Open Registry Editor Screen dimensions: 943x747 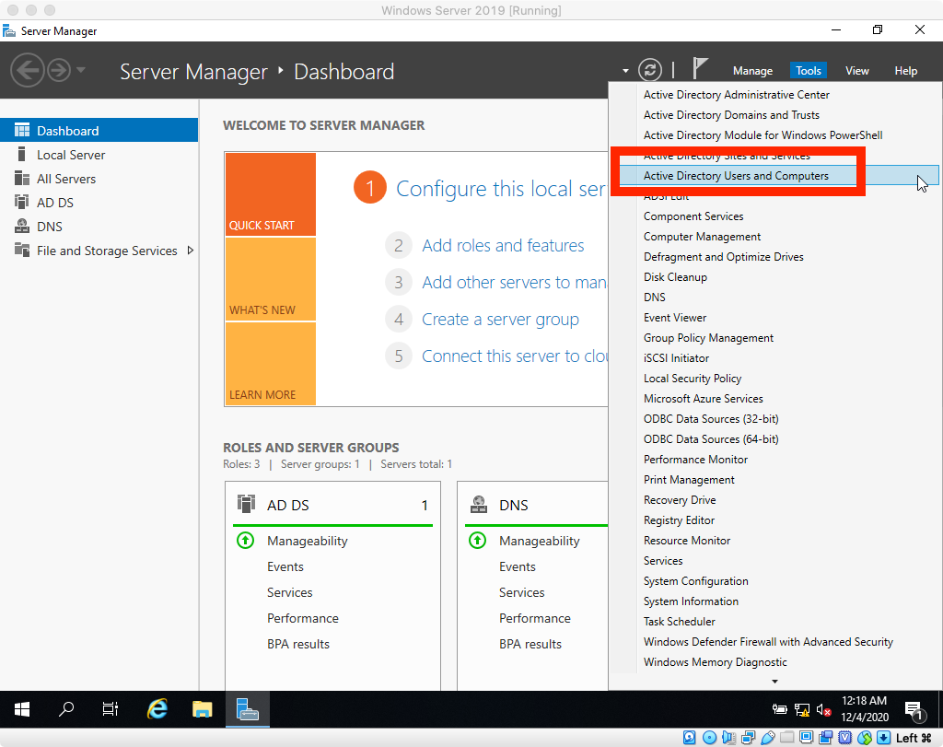pyautogui.click(x=679, y=520)
